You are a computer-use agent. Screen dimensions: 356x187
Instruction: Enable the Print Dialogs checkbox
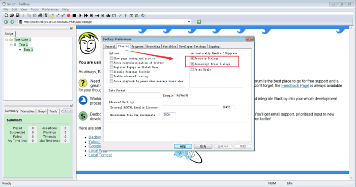pyautogui.click(x=192, y=70)
